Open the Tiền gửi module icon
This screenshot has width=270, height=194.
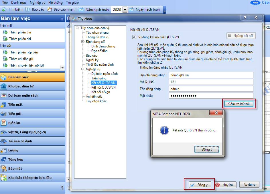click(3, 114)
